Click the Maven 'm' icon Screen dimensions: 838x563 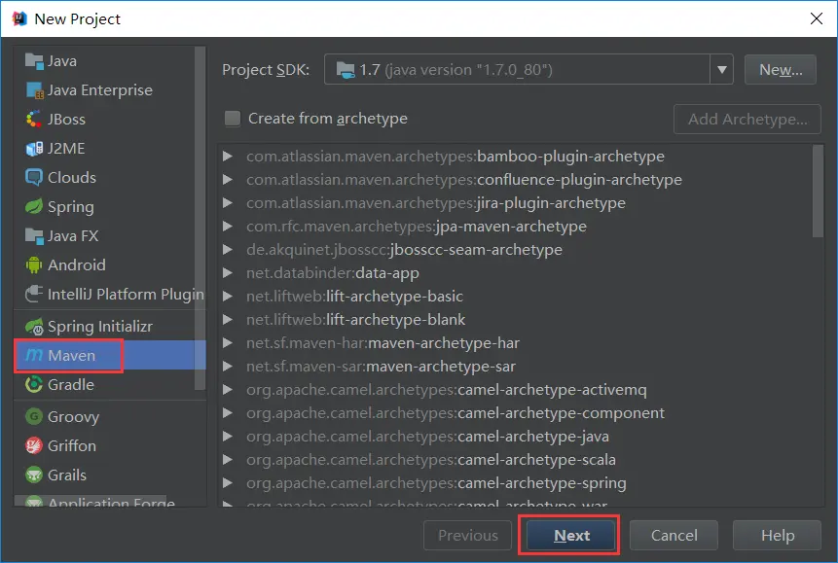[x=34, y=355]
